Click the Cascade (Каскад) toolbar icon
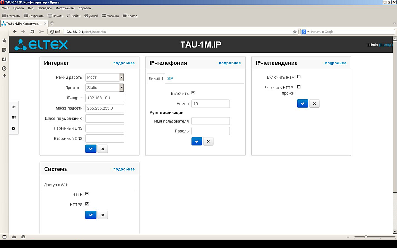 tap(130, 16)
